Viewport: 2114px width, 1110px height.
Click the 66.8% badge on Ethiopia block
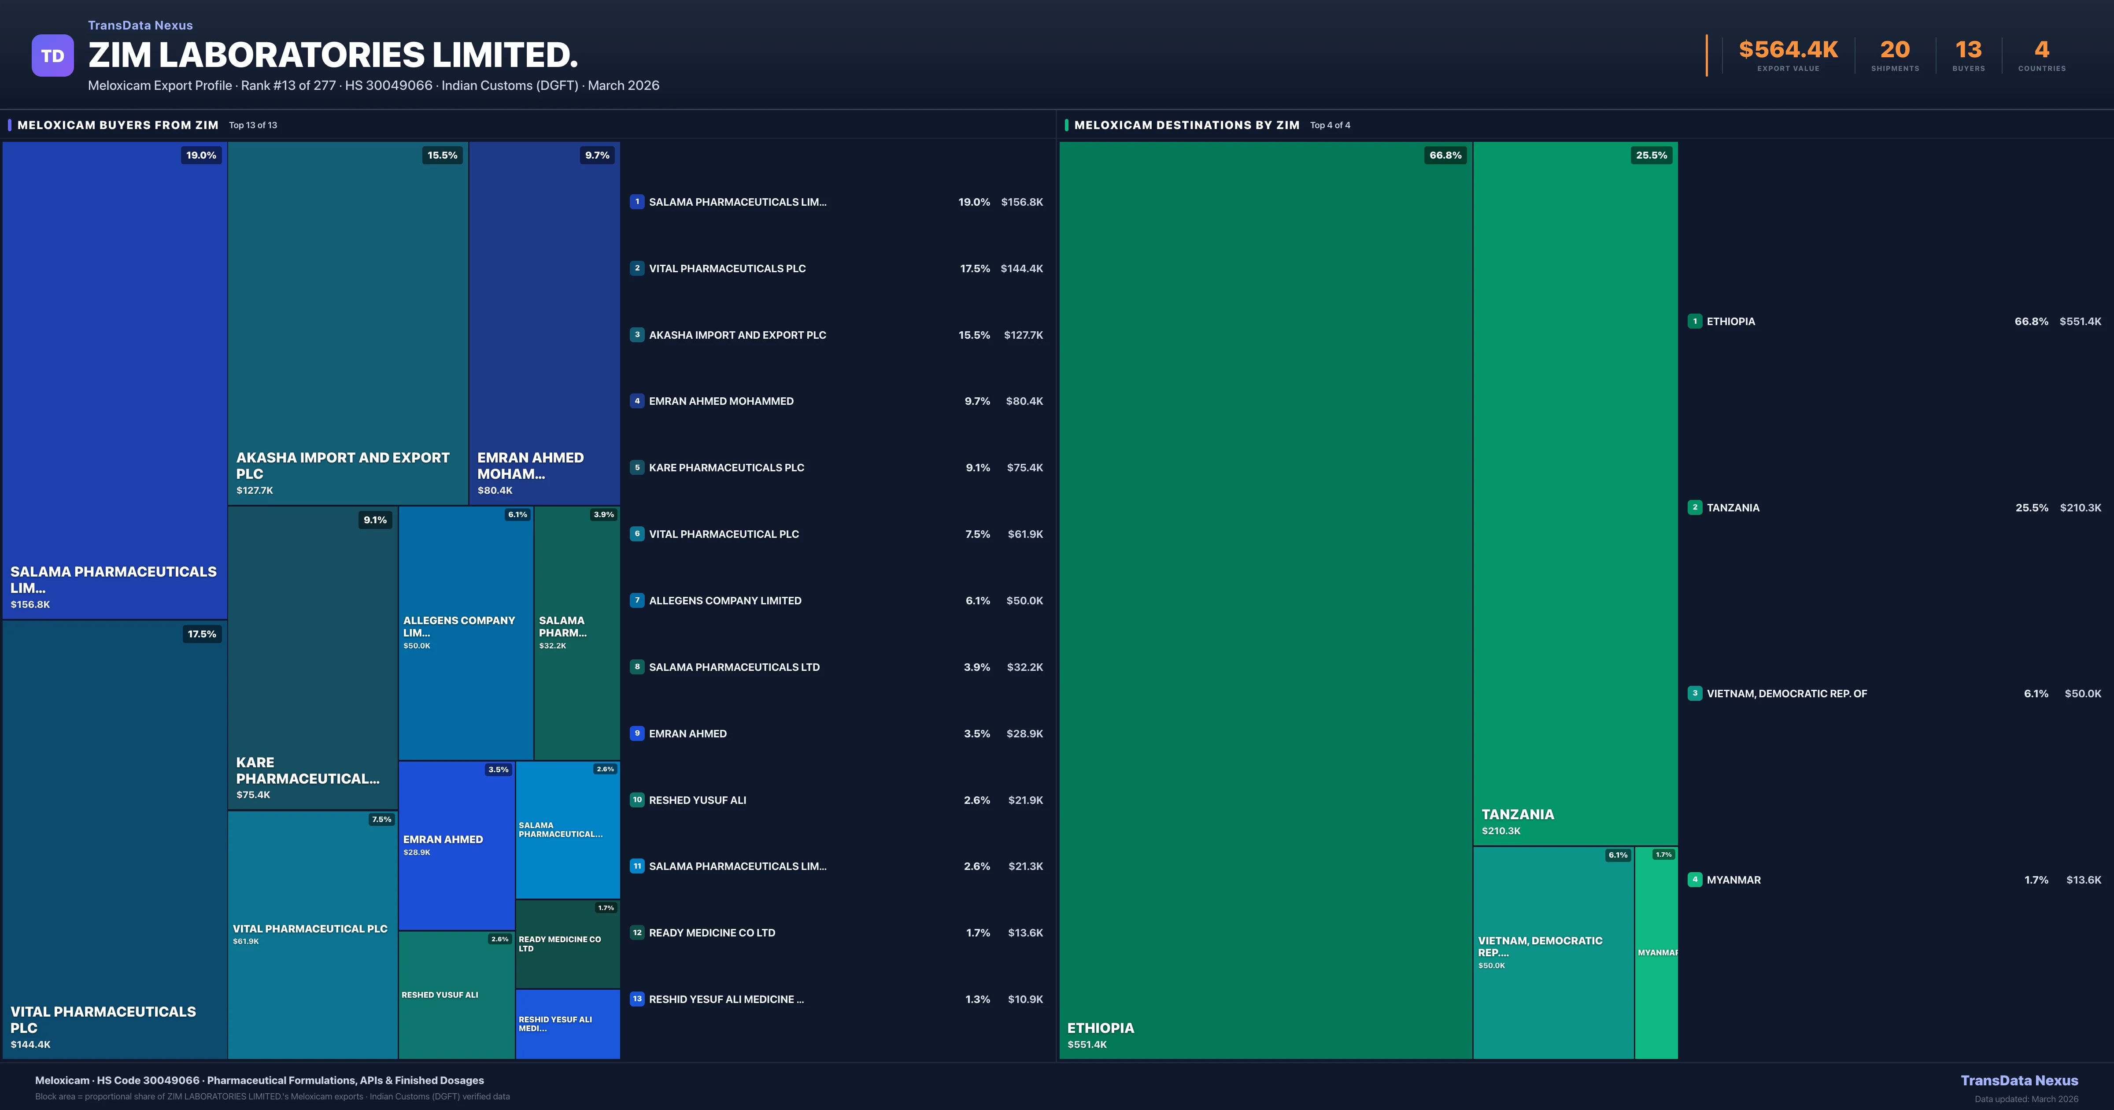[1445, 155]
